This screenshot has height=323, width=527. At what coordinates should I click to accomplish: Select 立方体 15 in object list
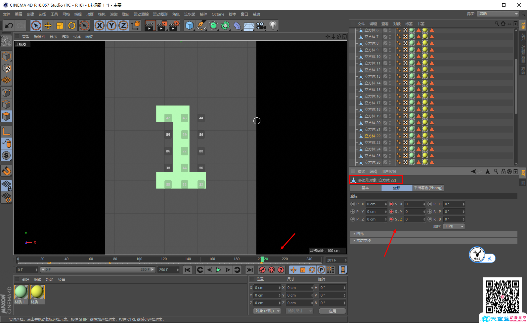(x=373, y=90)
